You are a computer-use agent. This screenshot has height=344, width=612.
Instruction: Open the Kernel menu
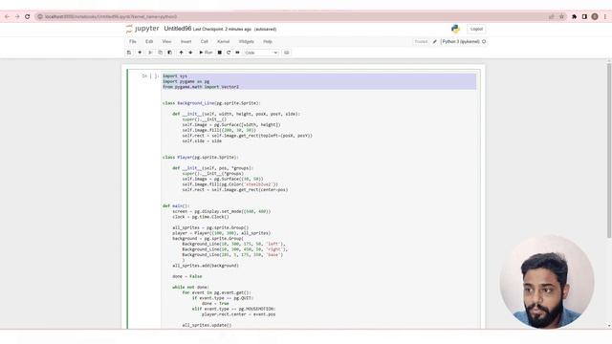[x=223, y=41]
